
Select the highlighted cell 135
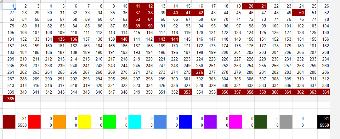[59, 39]
